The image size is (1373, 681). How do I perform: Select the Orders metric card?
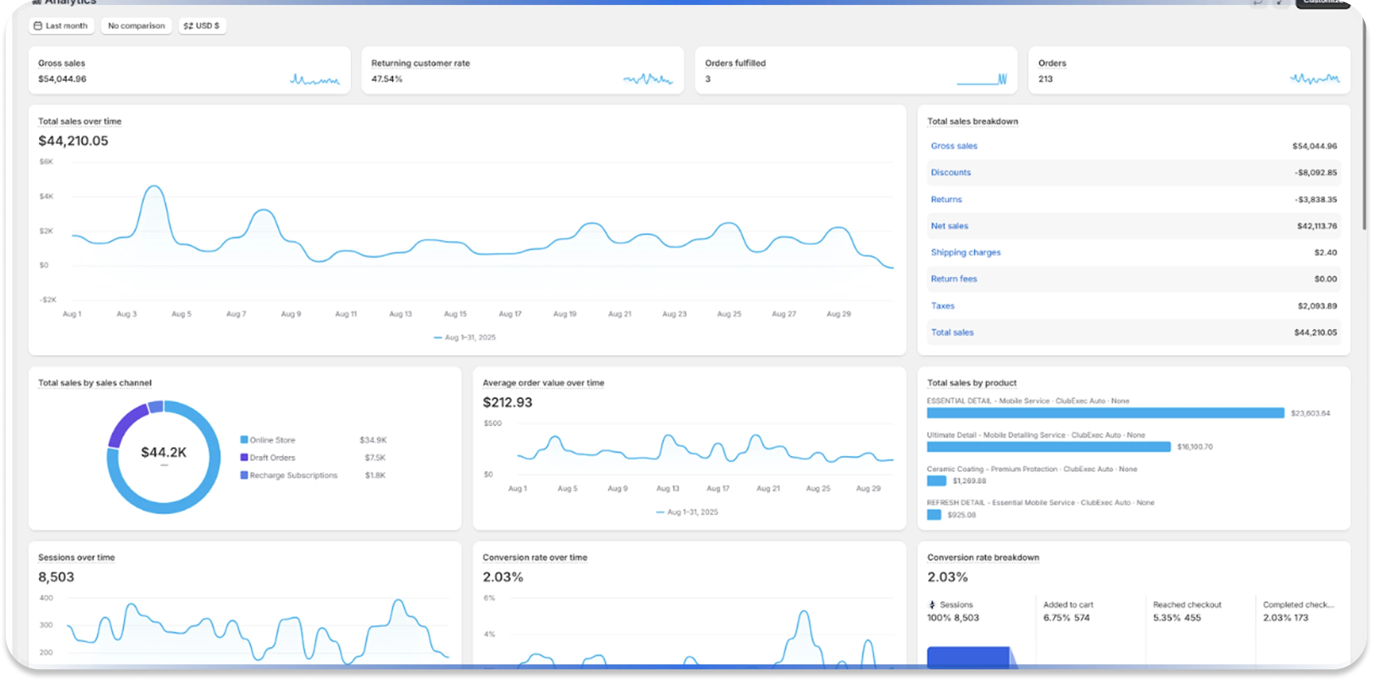click(1188, 70)
